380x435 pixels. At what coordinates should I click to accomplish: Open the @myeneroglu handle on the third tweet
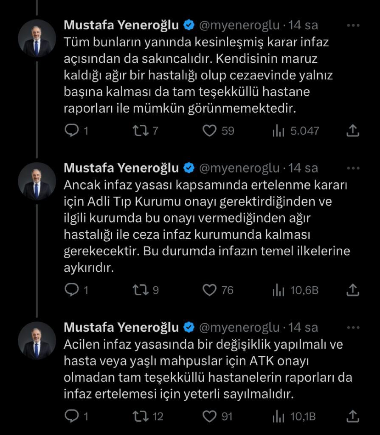pos(239,328)
